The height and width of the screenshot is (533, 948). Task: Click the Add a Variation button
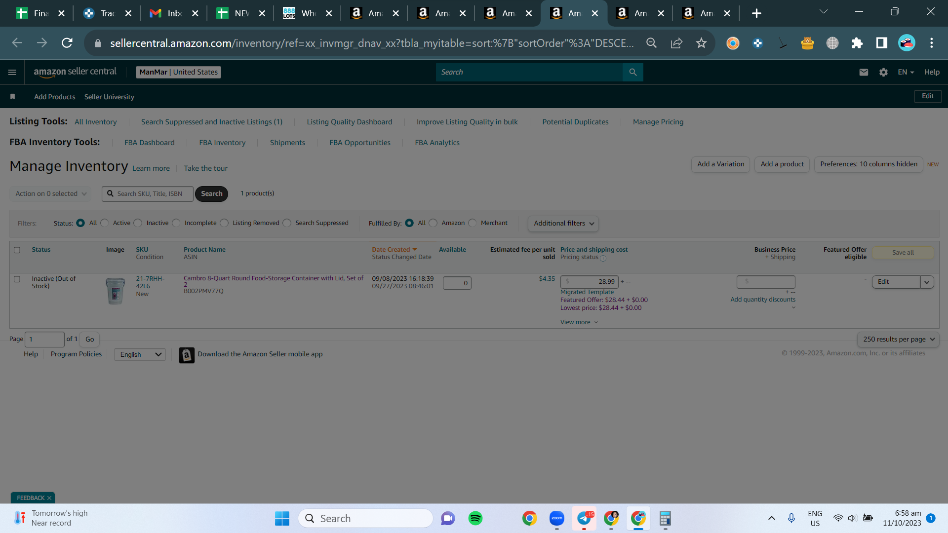click(x=721, y=164)
